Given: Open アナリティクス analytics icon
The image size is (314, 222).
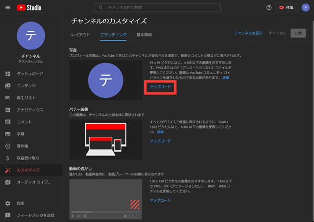Looking at the screenshot, I should click(x=8, y=110).
